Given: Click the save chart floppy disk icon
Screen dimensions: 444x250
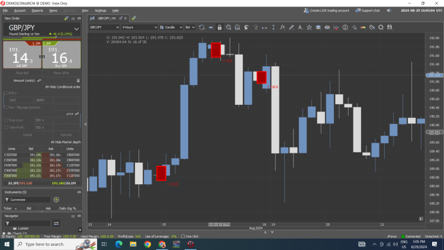Looking at the screenshot, I should [x=390, y=27].
